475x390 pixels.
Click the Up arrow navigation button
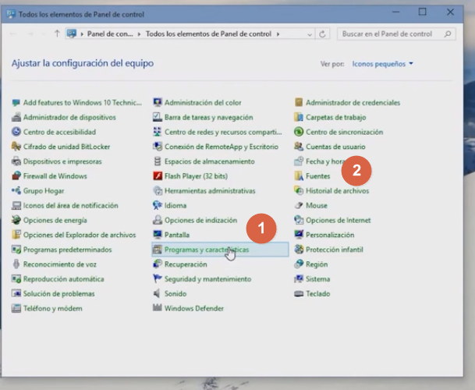tap(57, 34)
